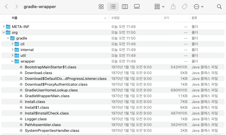Toggle the sort direction caret in name column

[105, 18]
